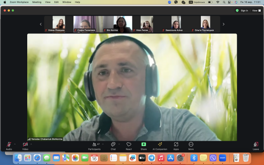Show previous participants with the left arrow
The width and height of the screenshot is (264, 165).
coord(41,24)
